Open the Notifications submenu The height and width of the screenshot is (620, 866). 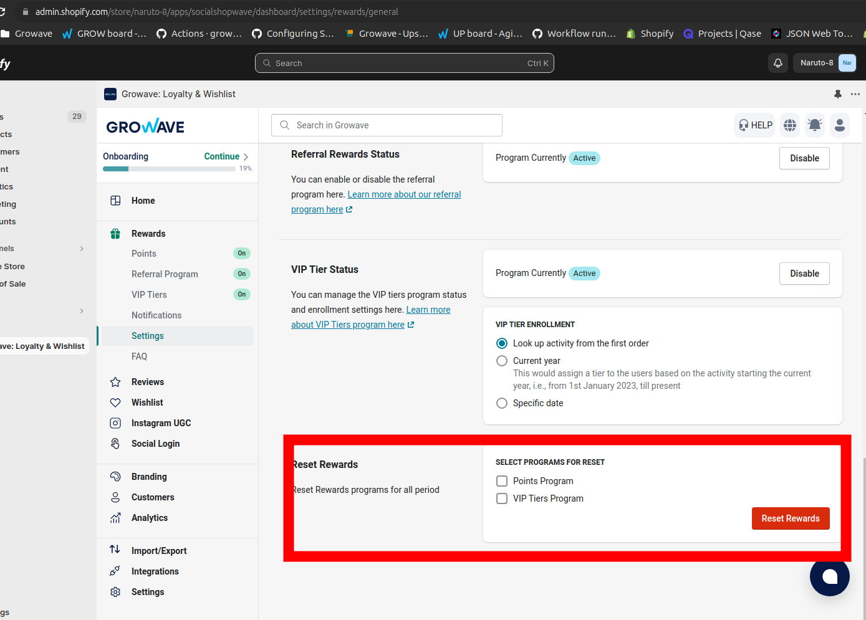156,315
